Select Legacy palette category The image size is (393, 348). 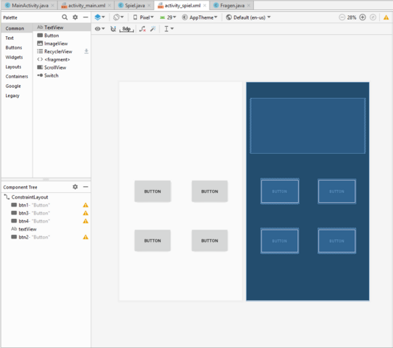tap(17, 96)
